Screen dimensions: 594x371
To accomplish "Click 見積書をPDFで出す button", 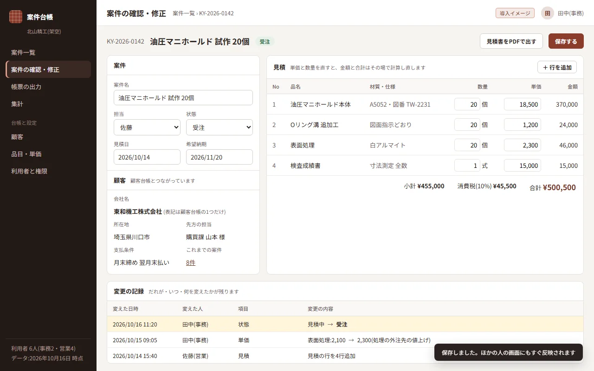I will coord(511,41).
